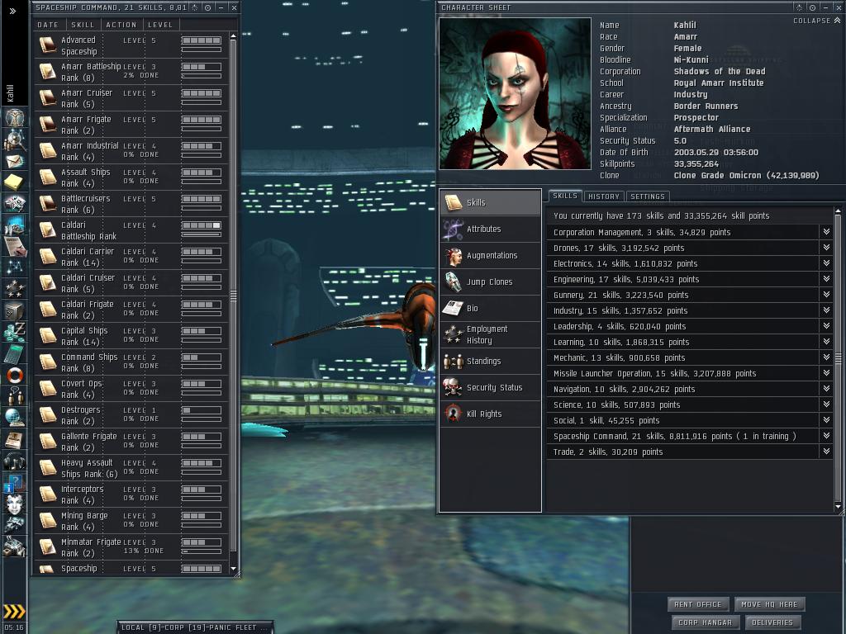The width and height of the screenshot is (846, 634).
Task: Click the character portrait image
Action: coord(515,94)
